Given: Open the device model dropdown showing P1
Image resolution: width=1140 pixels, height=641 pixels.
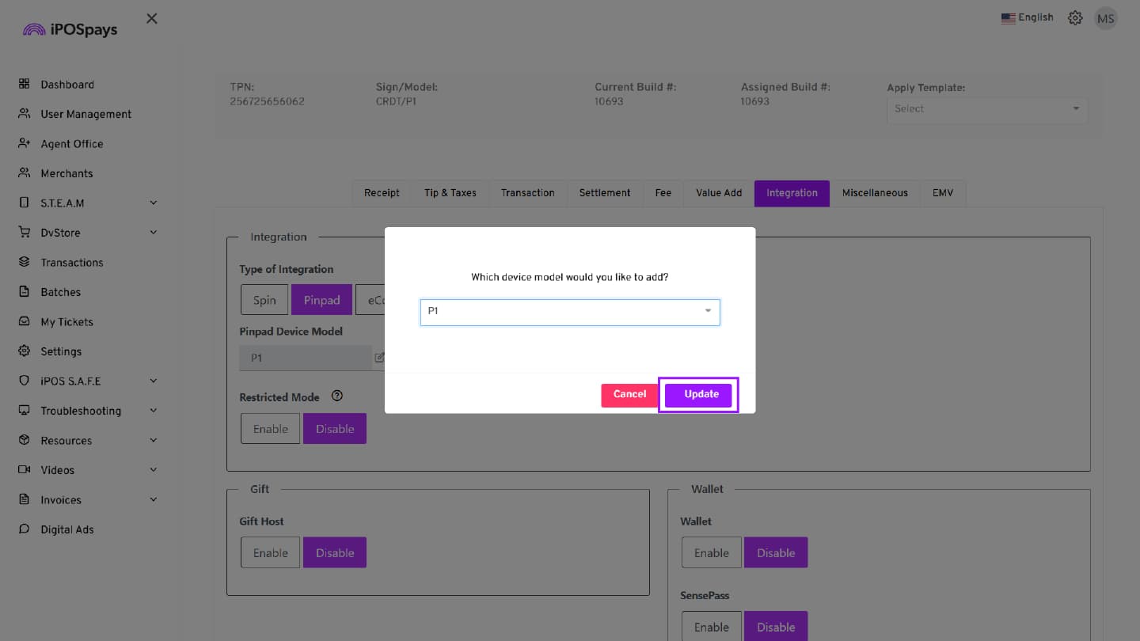Looking at the screenshot, I should point(569,312).
